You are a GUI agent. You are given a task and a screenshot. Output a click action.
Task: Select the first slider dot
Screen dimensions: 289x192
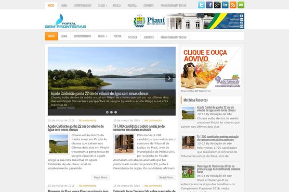pos(107,112)
